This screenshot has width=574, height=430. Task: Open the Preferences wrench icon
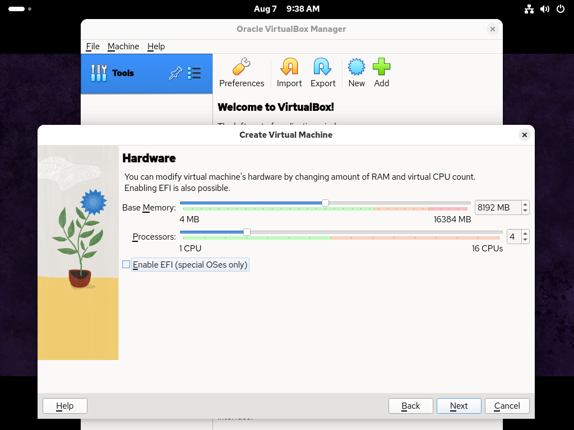click(242, 67)
